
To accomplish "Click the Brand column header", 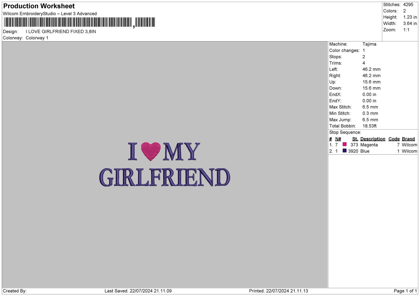I will pyautogui.click(x=408, y=139).
